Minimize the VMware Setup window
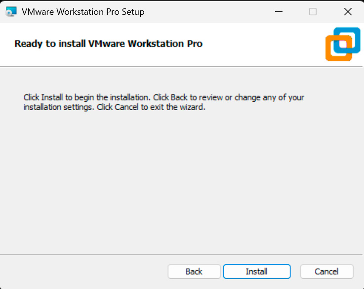This screenshot has height=289, width=364. point(283,12)
